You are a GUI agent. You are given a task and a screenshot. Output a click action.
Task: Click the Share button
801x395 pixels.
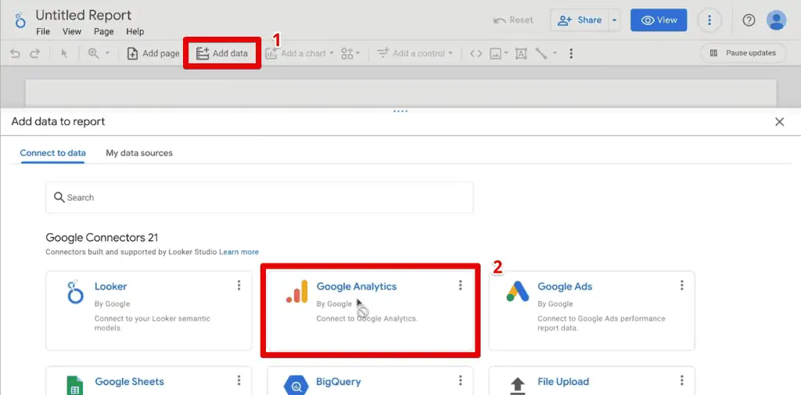click(580, 20)
